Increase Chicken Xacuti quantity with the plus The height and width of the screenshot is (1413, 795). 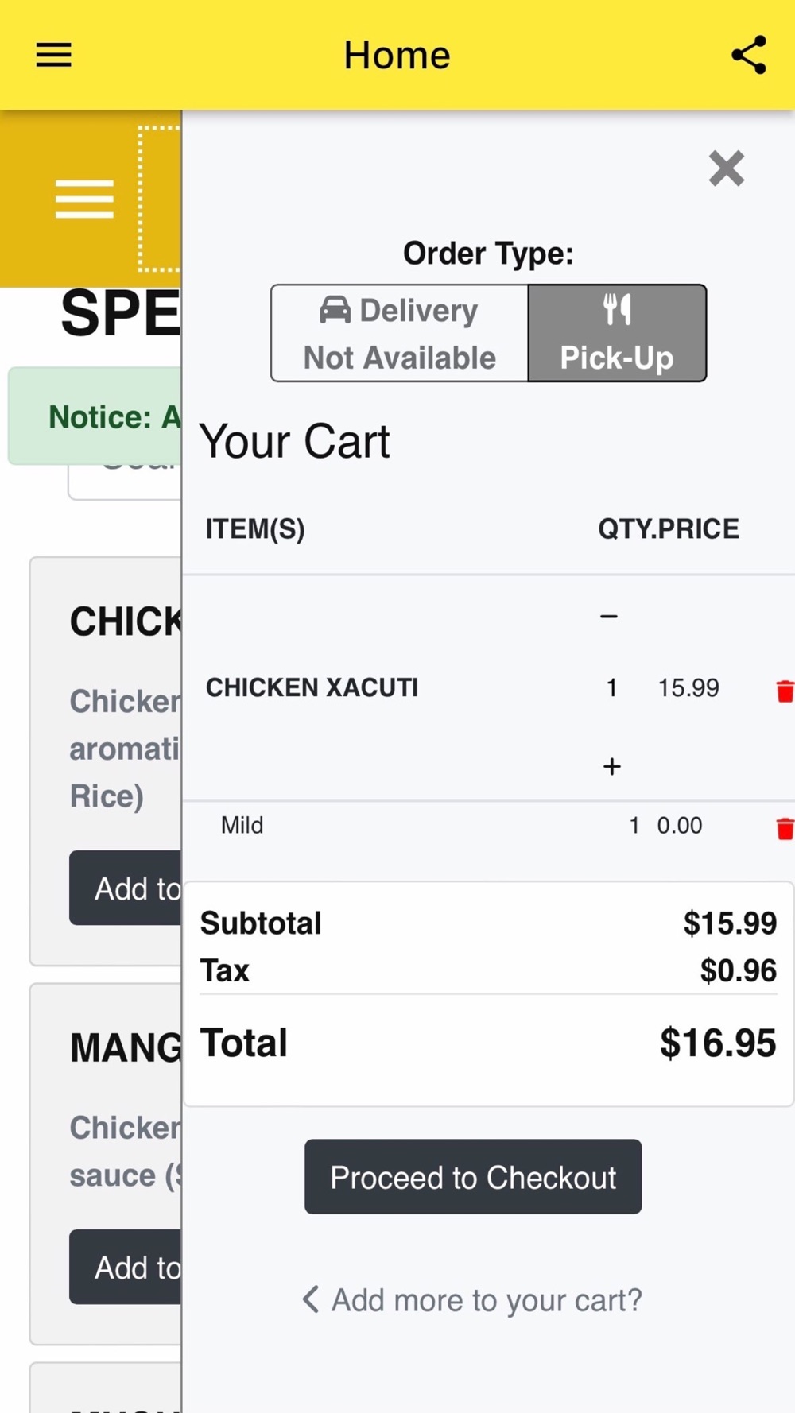tap(611, 766)
